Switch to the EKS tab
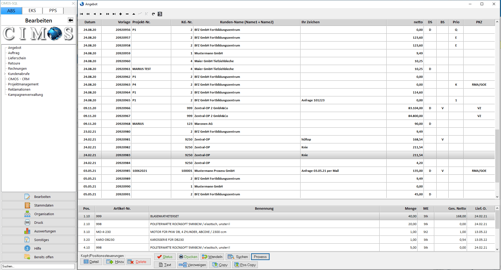501x270 pixels. pos(32,10)
